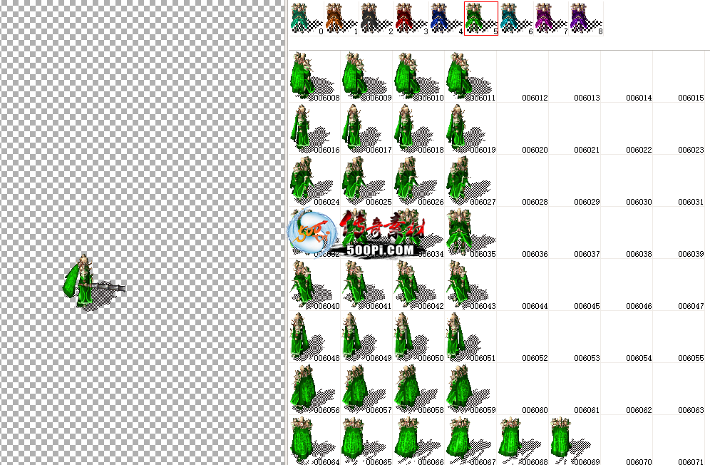This screenshot has width=710, height=465.
Task: Open sprite frame 006067
Action: 470,440
